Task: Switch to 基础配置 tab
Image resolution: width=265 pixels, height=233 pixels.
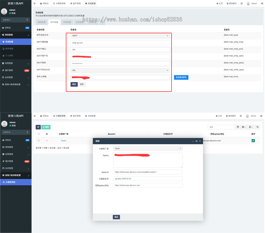Action: (x=42, y=22)
